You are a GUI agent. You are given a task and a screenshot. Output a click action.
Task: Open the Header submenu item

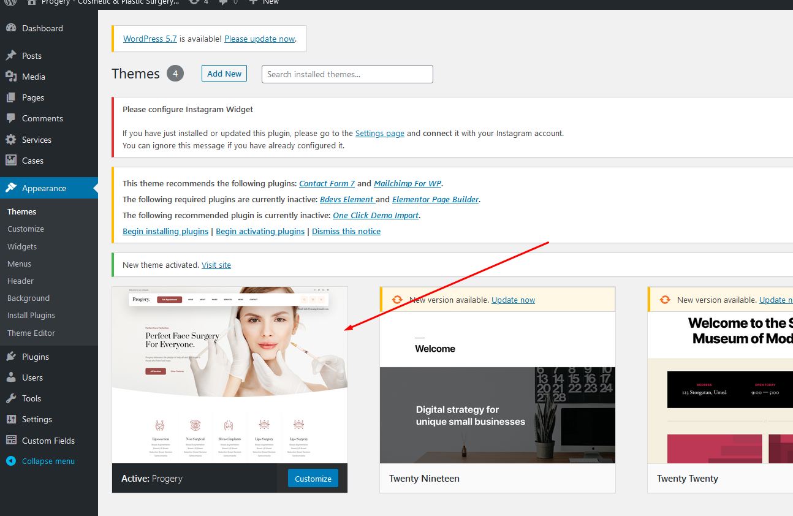coord(21,281)
